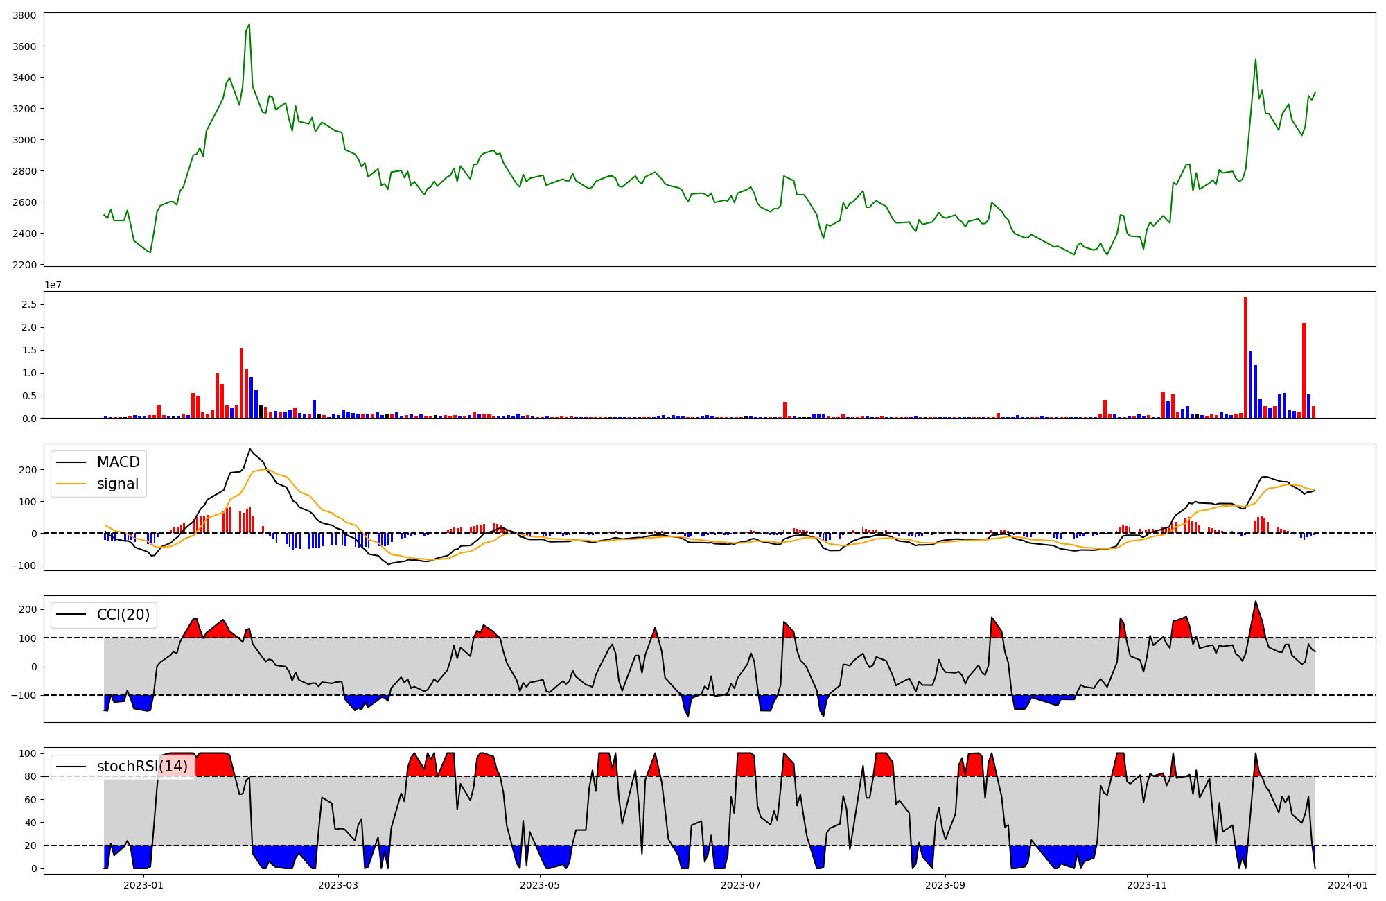Click the 2023-11 date tick label
Viewport: 1386px width, 901px height.
pos(1147,885)
